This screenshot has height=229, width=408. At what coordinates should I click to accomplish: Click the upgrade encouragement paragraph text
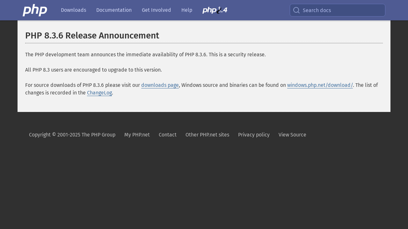(93, 70)
